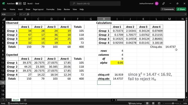The width and height of the screenshot is (188, 105).
Task: Select row 16 header
Action: (3, 83)
